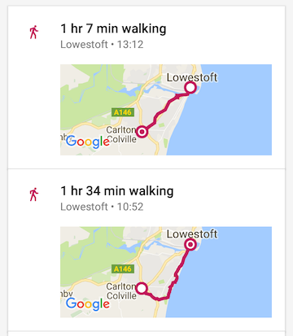The image size is (293, 336).
Task: Select the Lowestoft 10:52 subtitle
Action: [102, 207]
